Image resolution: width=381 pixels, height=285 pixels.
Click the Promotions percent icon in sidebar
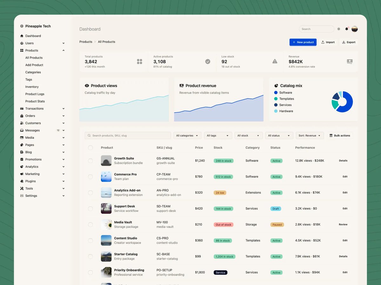click(x=22, y=160)
